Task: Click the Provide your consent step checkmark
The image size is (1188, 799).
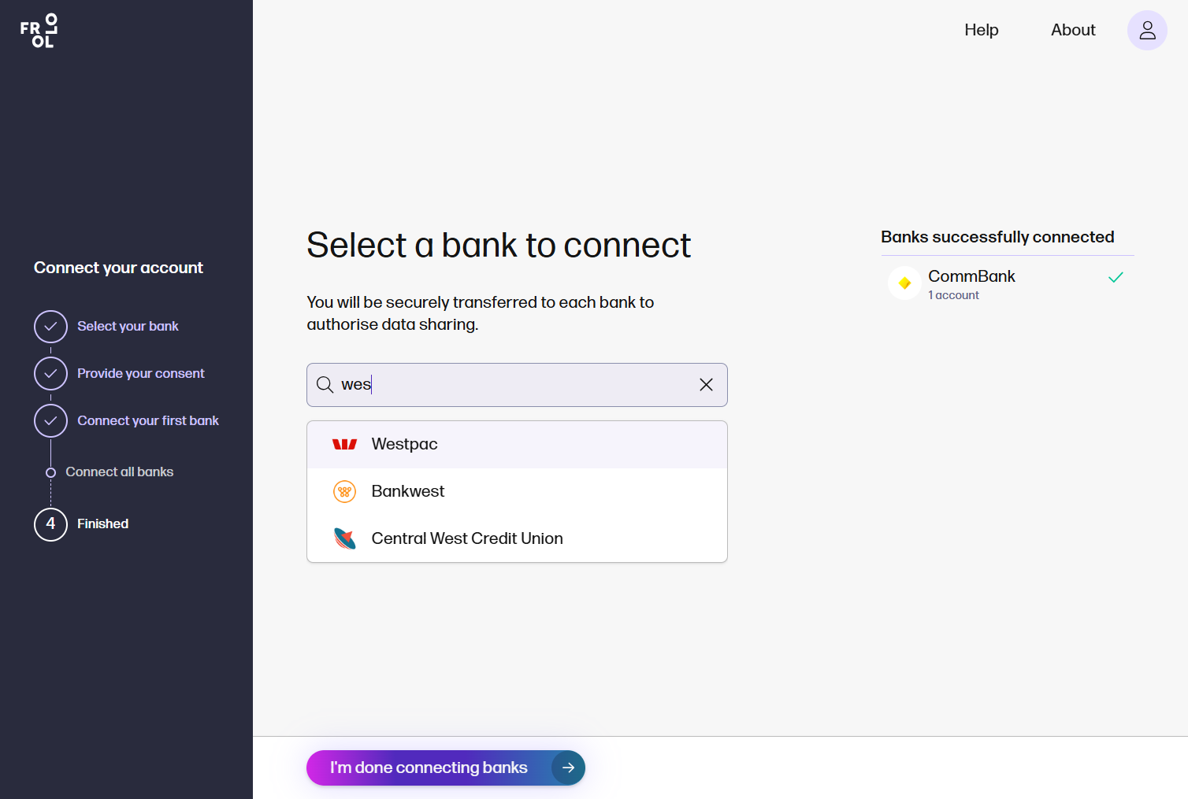Action: point(50,373)
